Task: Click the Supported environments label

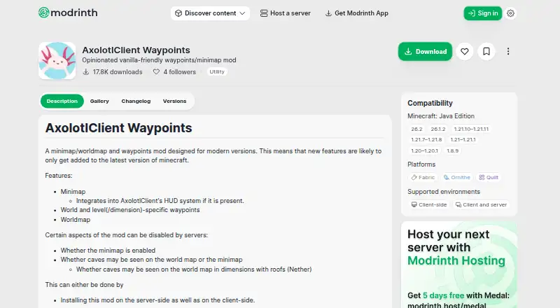Action: coord(444,192)
